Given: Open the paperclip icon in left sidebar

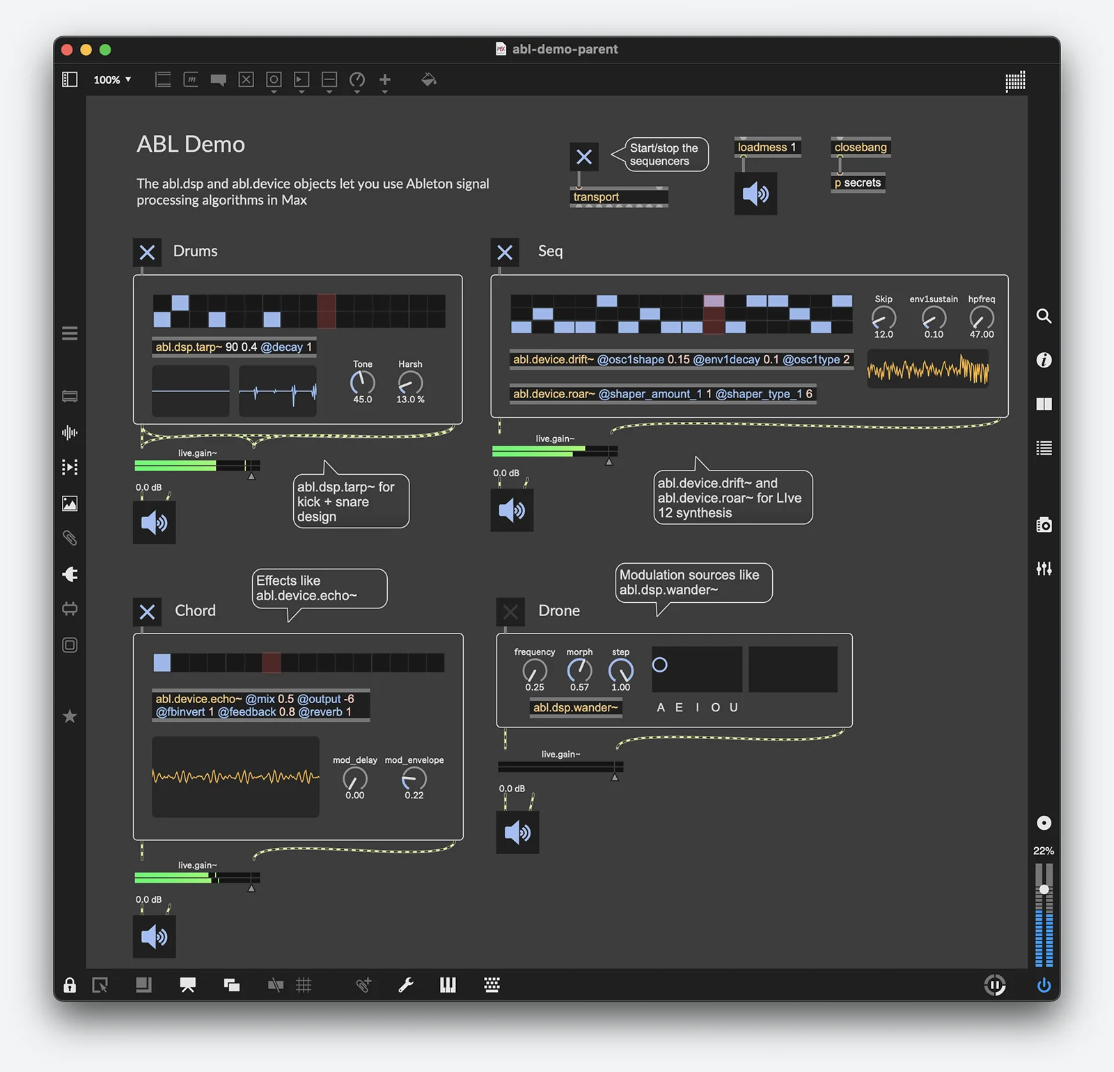Looking at the screenshot, I should [x=70, y=538].
